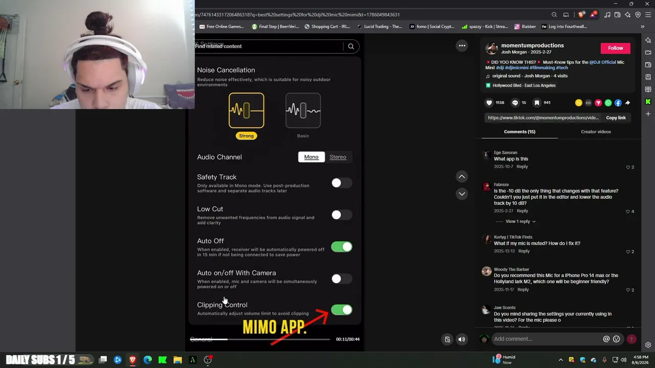Open sidebar settings gear icon
The image size is (655, 368).
648,345
